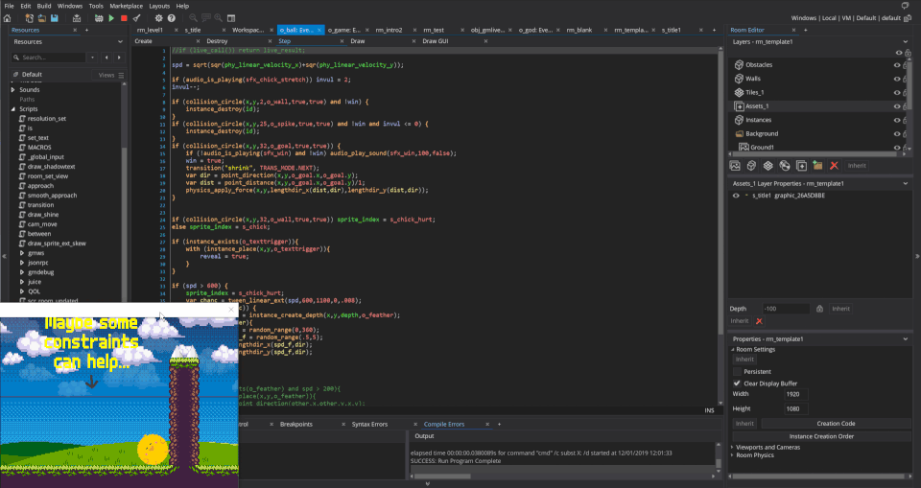This screenshot has height=488, width=921.
Task: Go to next search result arrow
Action: coord(119,58)
